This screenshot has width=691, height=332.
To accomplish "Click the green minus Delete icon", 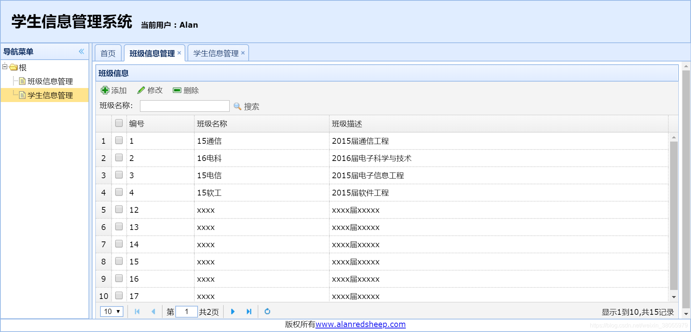I will click(177, 90).
